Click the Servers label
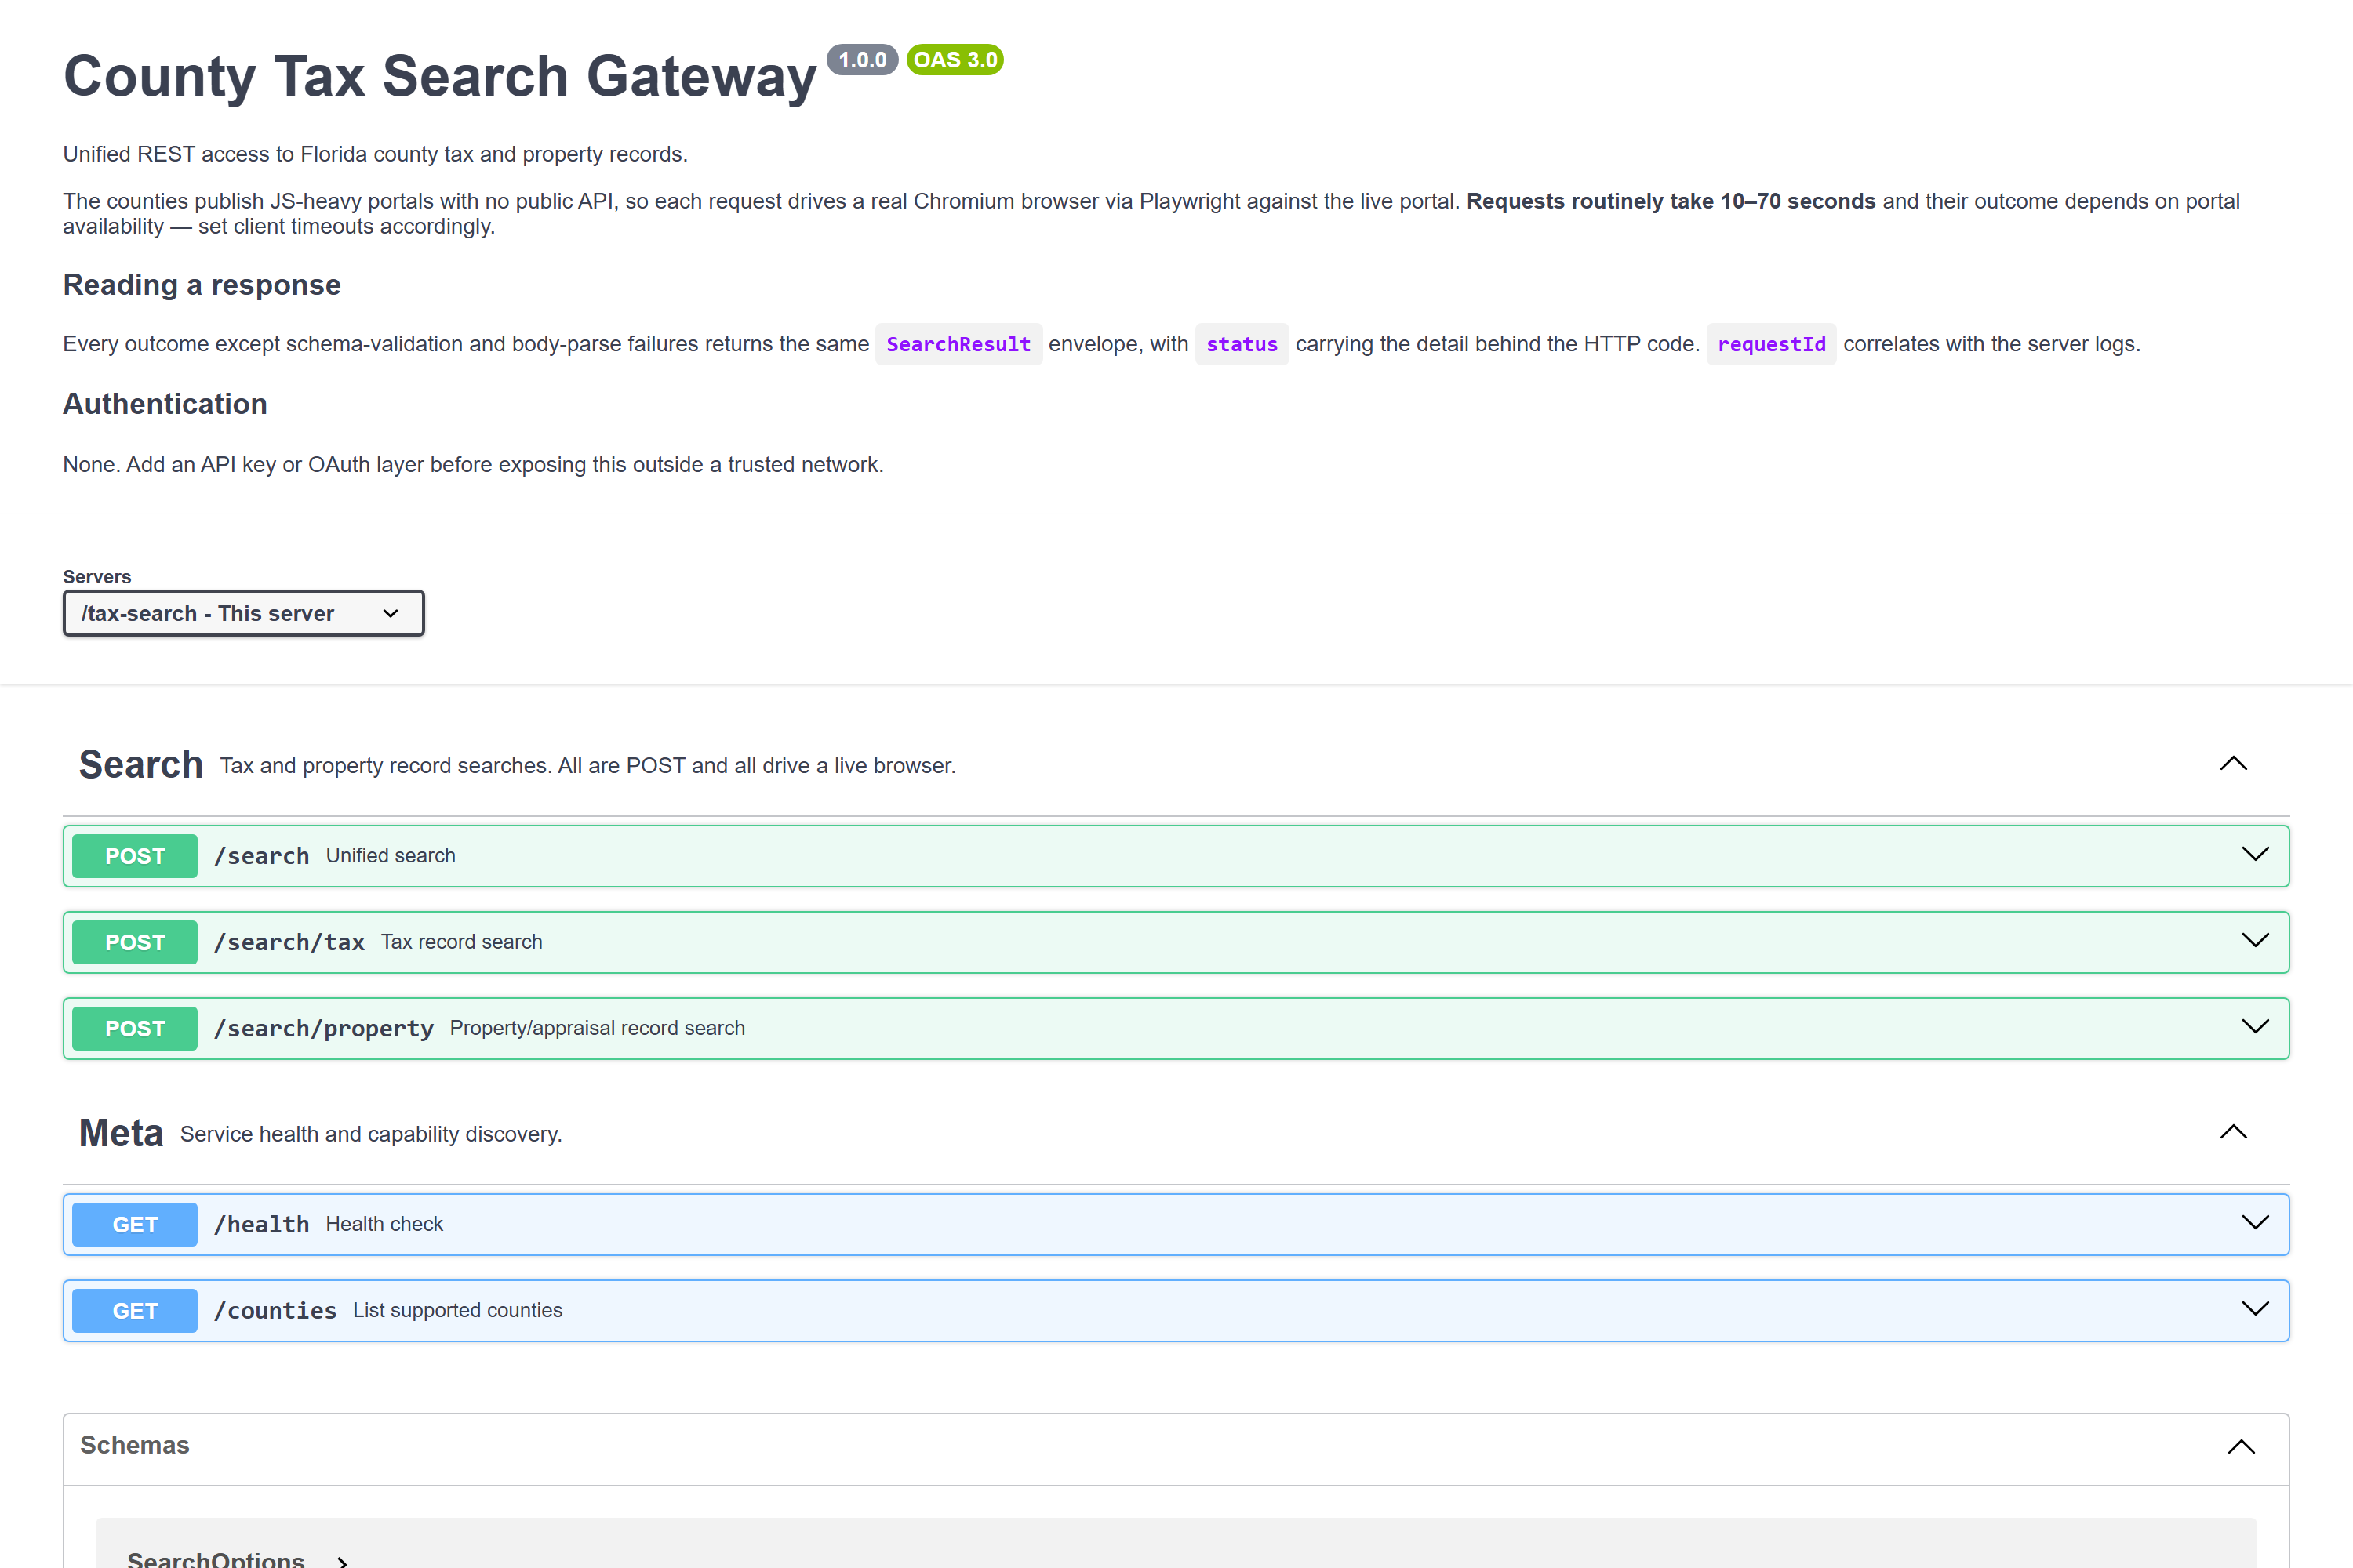 click(97, 577)
